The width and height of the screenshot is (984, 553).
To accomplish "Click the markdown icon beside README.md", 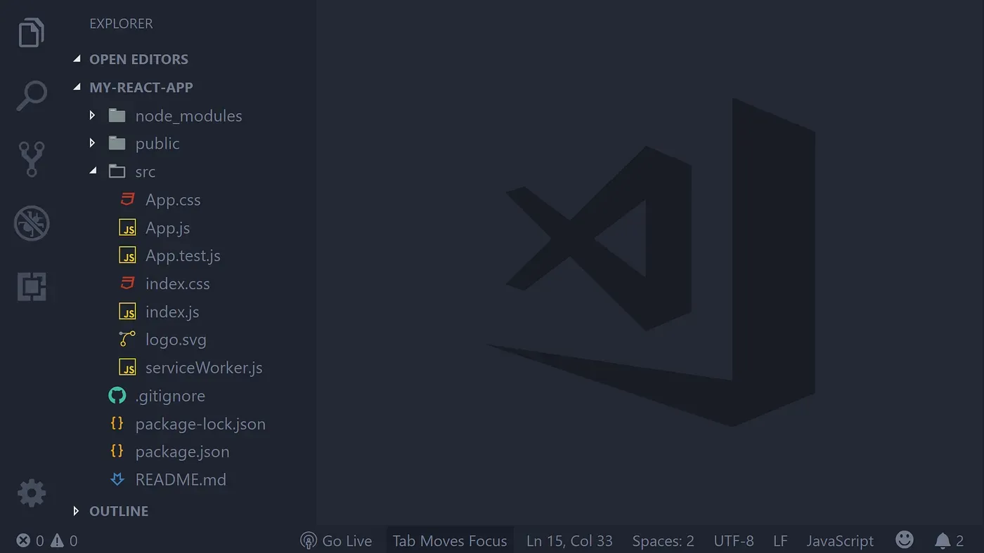I will [117, 480].
